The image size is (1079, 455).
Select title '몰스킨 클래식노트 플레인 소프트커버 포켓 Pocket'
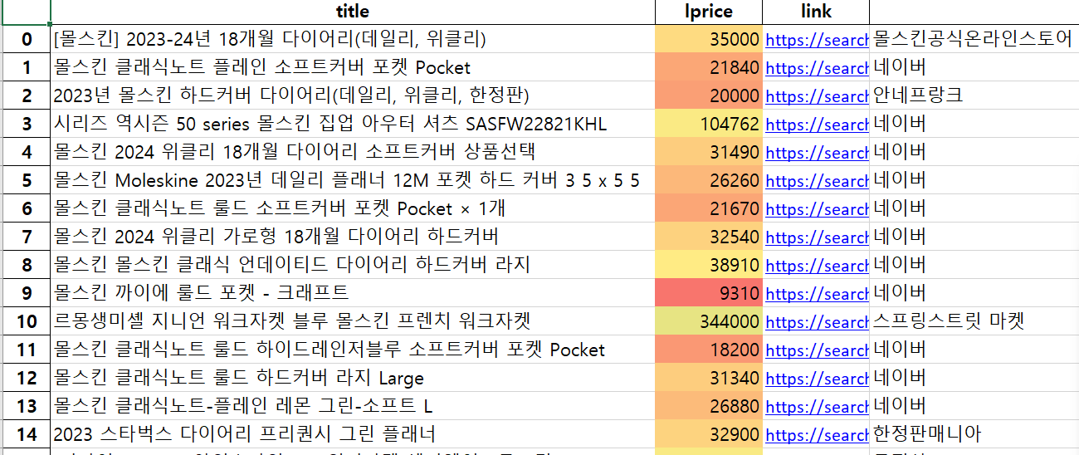click(x=353, y=67)
